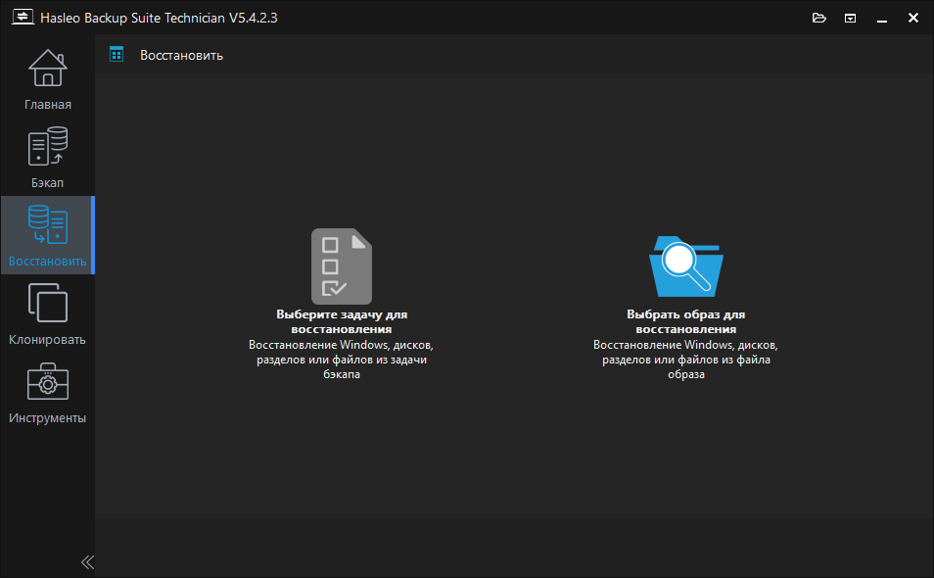Select the Восстановить sidebar item
Image resolution: width=934 pixels, height=578 pixels.
(x=48, y=235)
